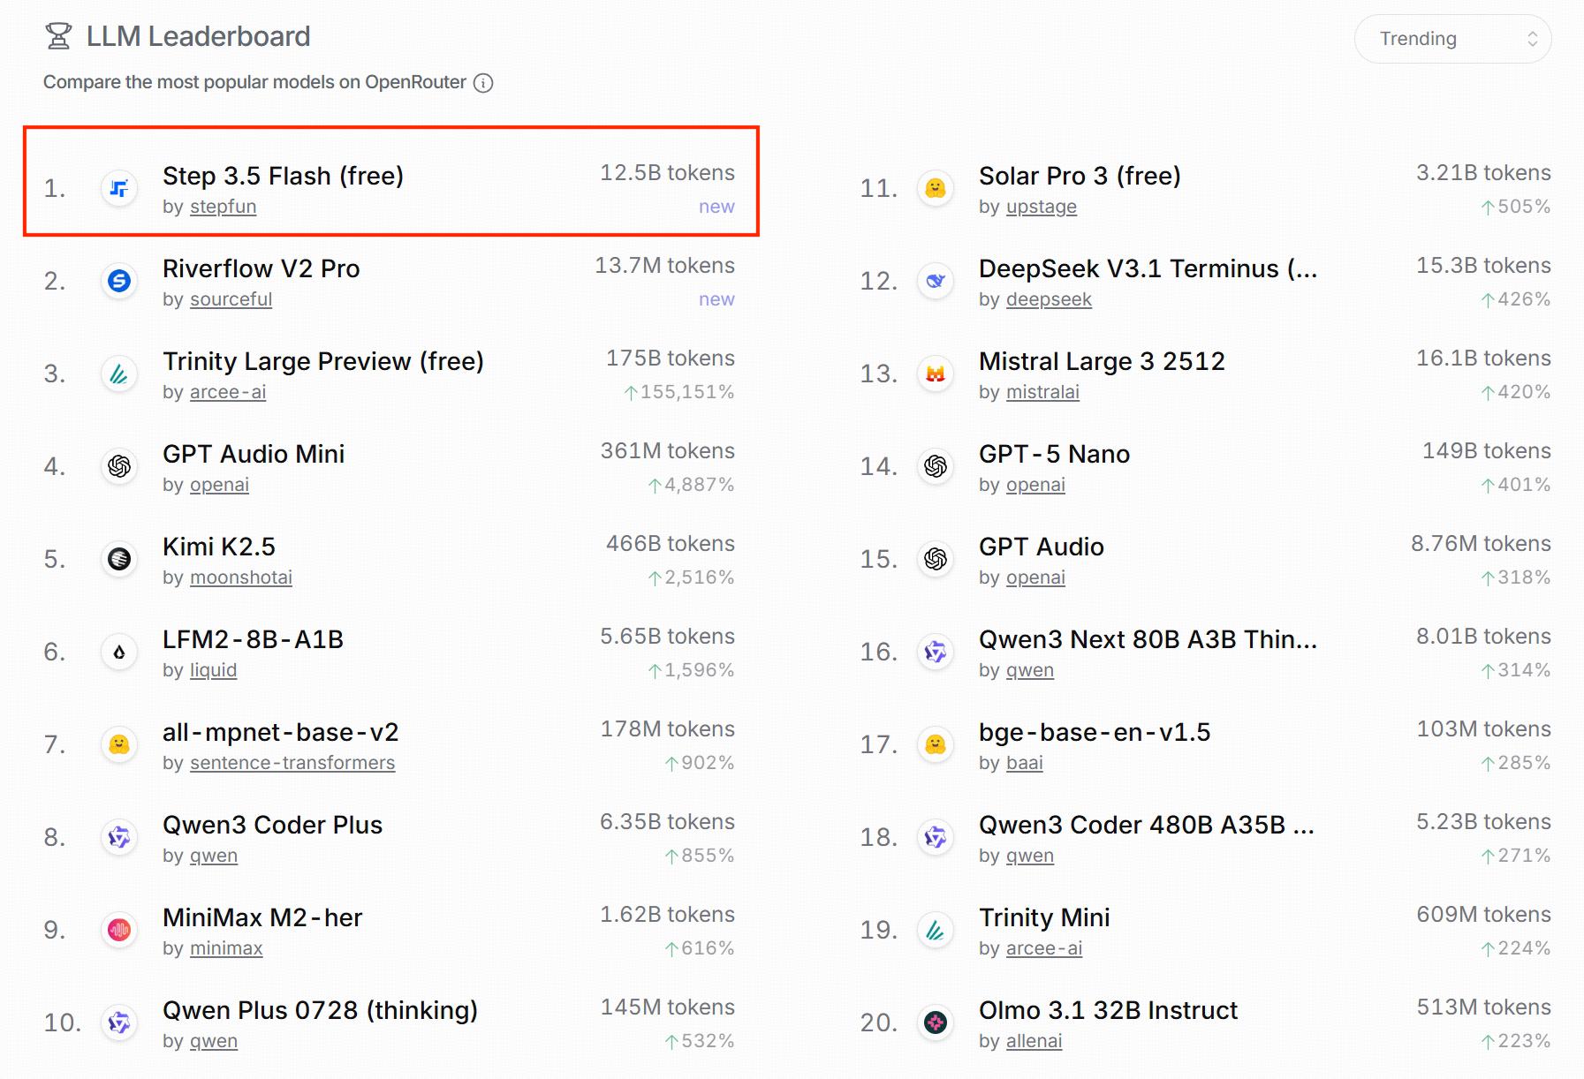Open the Trinity Mini model title
The width and height of the screenshot is (1584, 1079).
[1043, 917]
